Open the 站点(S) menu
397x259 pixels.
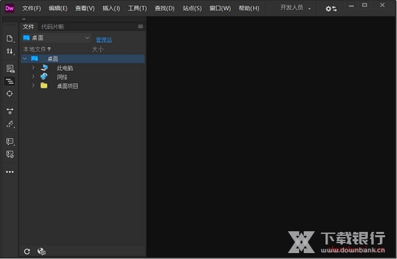(192, 9)
